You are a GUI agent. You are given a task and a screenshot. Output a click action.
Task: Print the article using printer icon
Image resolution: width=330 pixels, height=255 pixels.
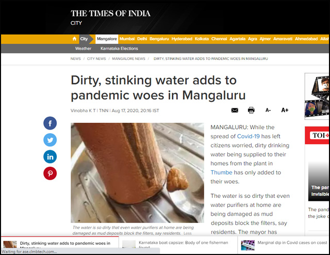tap(251, 110)
